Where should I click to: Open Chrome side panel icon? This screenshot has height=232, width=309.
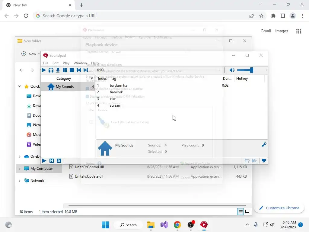click(x=283, y=16)
